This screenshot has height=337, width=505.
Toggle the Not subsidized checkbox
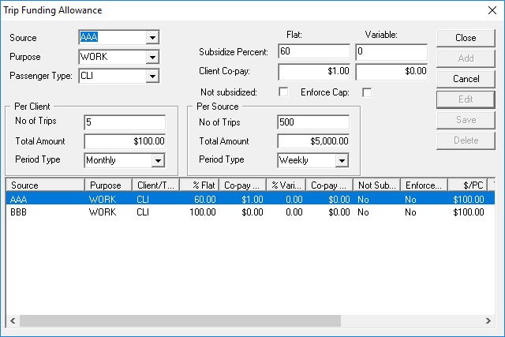click(283, 92)
